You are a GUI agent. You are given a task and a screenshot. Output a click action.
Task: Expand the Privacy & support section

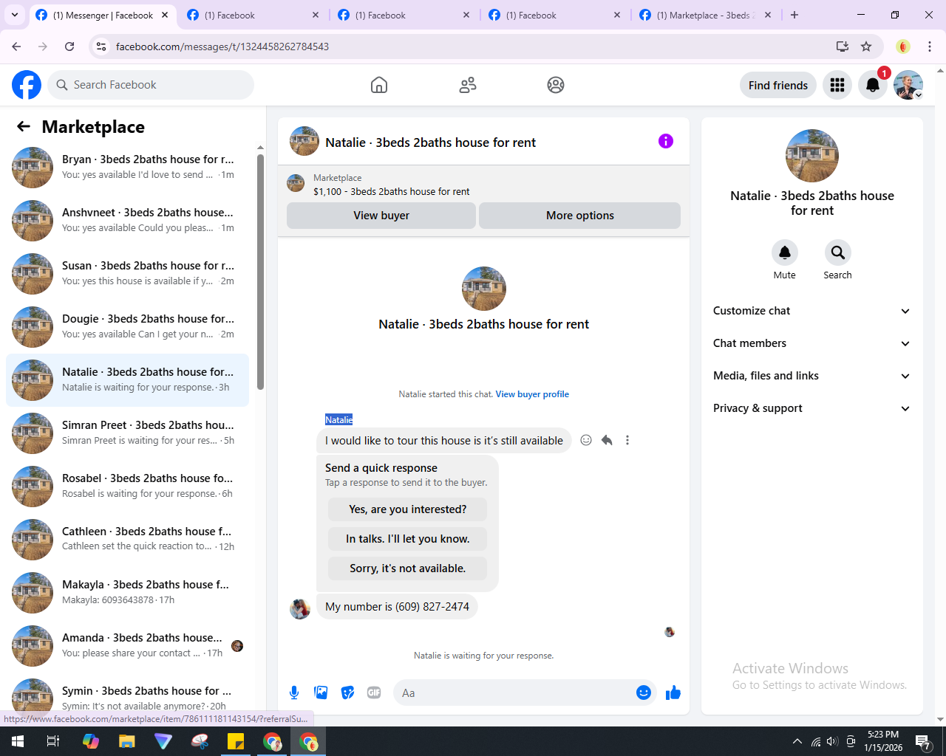(x=811, y=408)
